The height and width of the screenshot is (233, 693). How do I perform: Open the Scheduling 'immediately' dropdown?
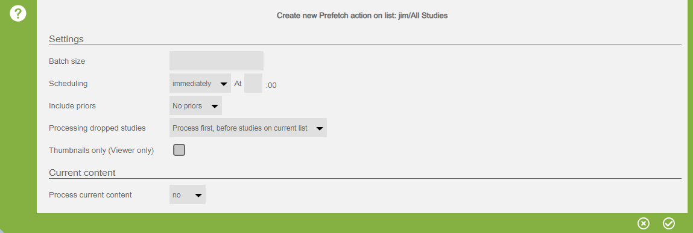coord(200,84)
